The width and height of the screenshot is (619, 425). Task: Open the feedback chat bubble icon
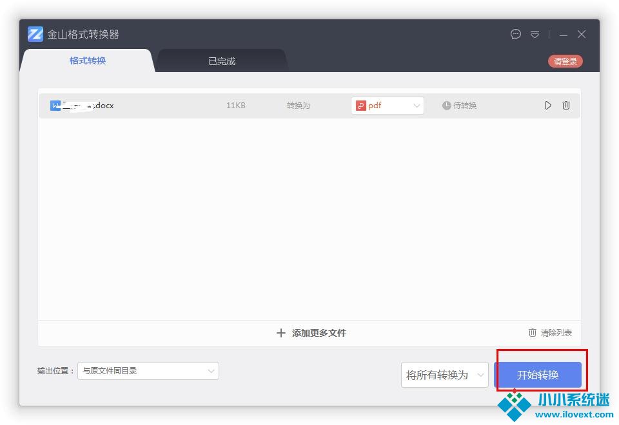516,34
